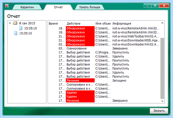Viewport: 173px width, 118px height.
Task: Click the Лечение cell with Запущено status
Action: coord(80,80)
